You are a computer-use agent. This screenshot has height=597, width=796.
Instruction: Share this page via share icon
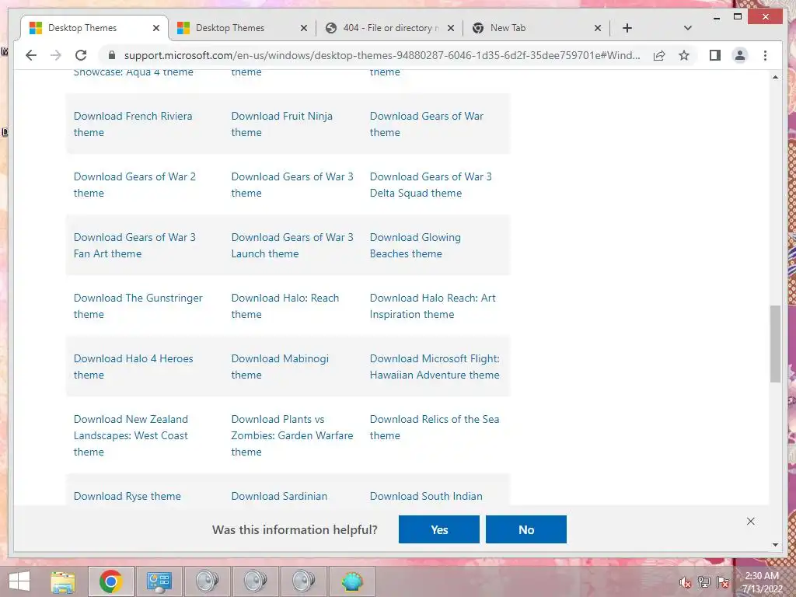pyautogui.click(x=659, y=55)
